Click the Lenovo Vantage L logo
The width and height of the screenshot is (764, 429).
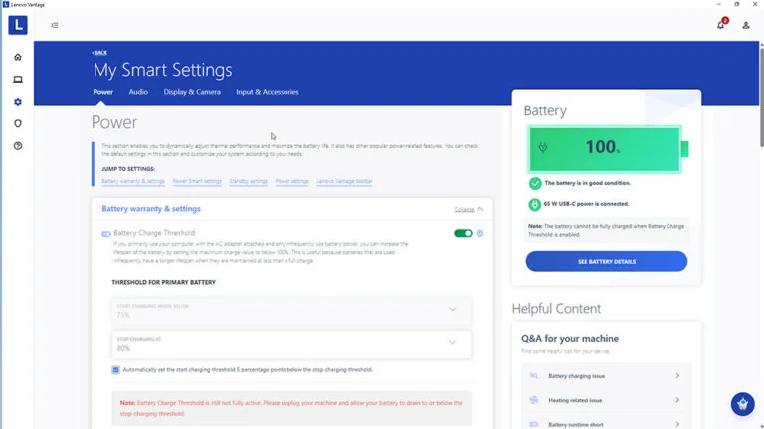18,25
